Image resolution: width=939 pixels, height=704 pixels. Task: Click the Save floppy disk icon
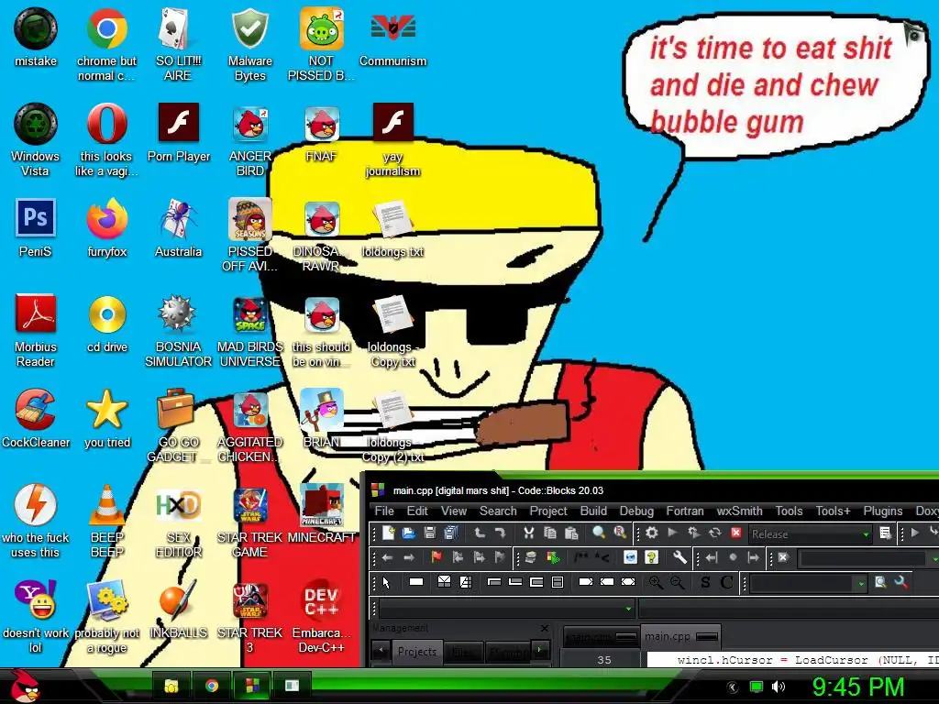(x=429, y=533)
